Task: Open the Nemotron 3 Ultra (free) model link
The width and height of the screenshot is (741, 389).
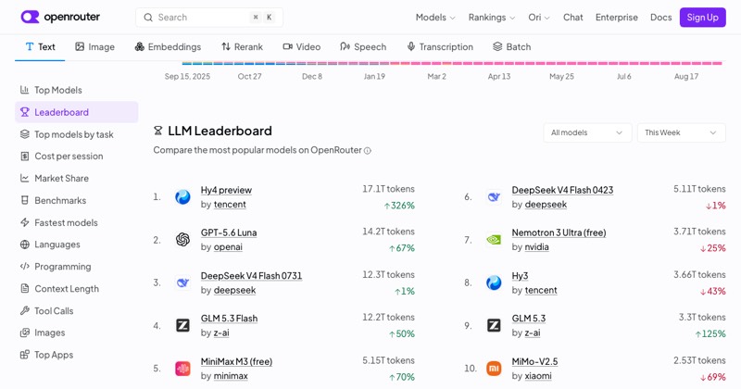Action: point(559,232)
